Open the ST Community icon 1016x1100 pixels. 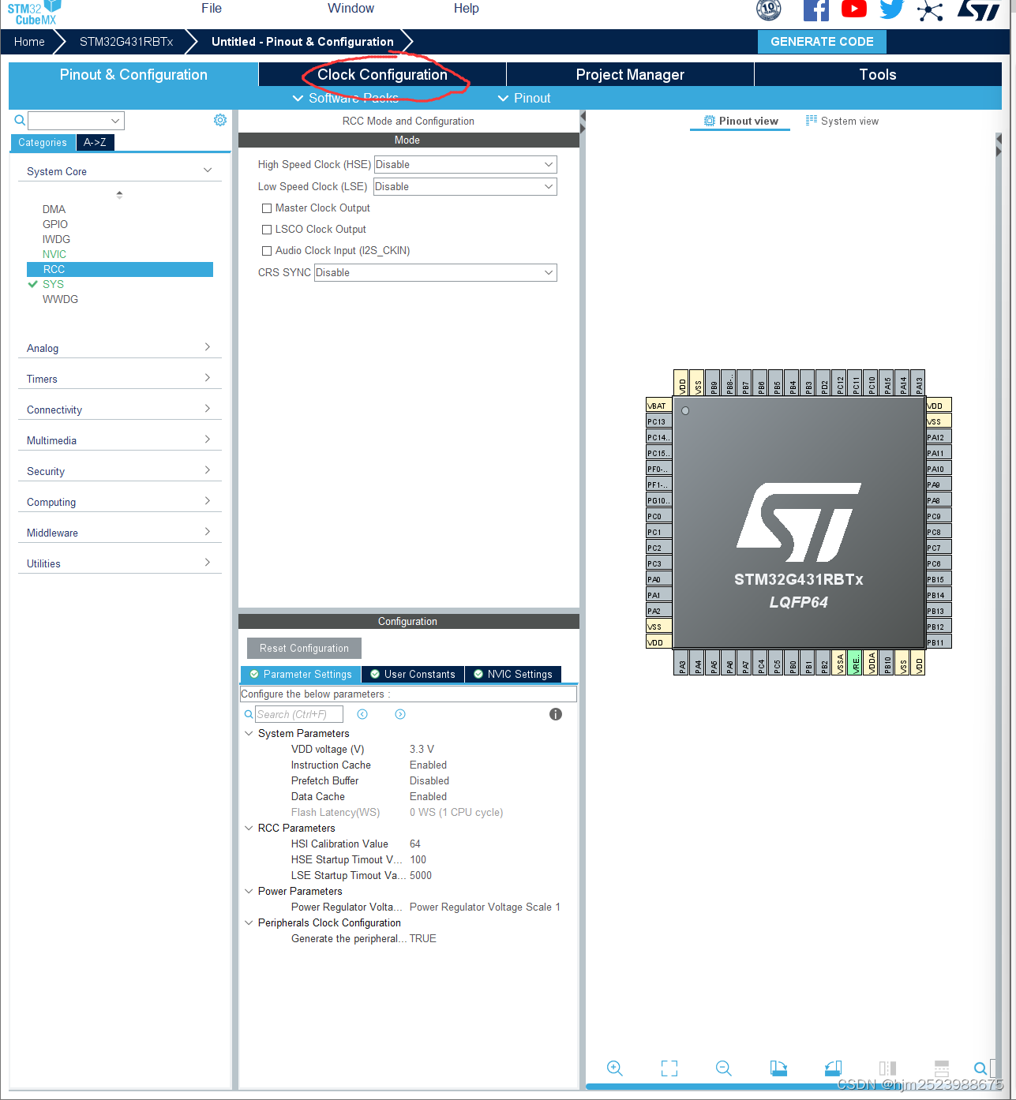click(x=929, y=10)
